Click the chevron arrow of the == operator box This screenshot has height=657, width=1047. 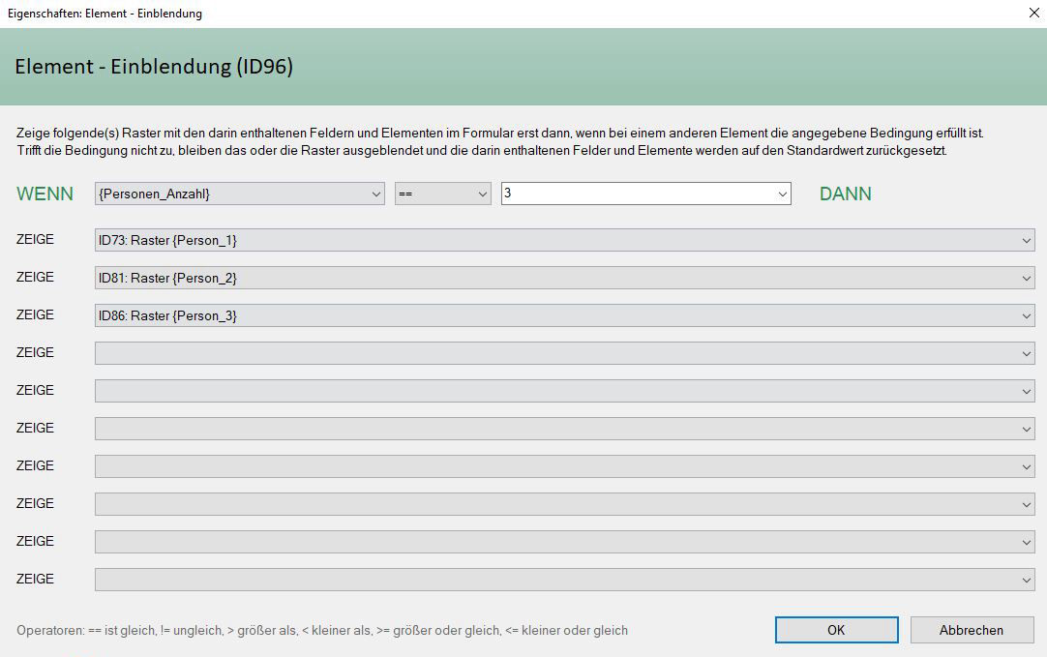pyautogui.click(x=483, y=194)
